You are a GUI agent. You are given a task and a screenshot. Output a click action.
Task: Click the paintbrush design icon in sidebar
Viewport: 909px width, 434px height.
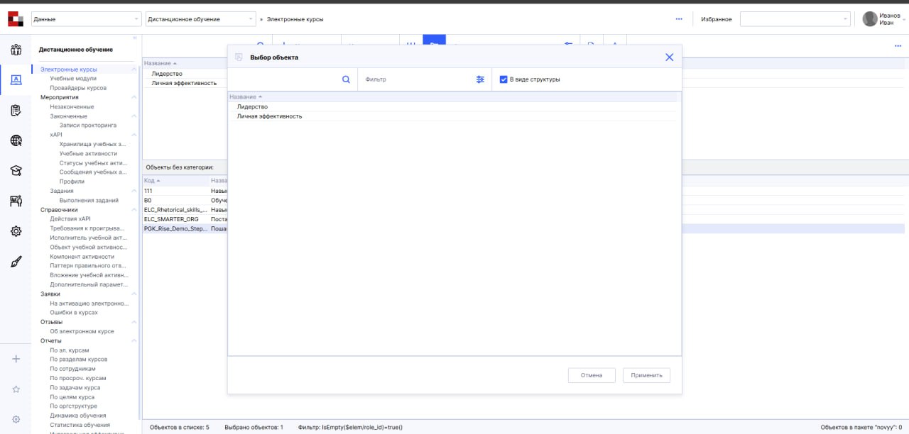coord(16,262)
